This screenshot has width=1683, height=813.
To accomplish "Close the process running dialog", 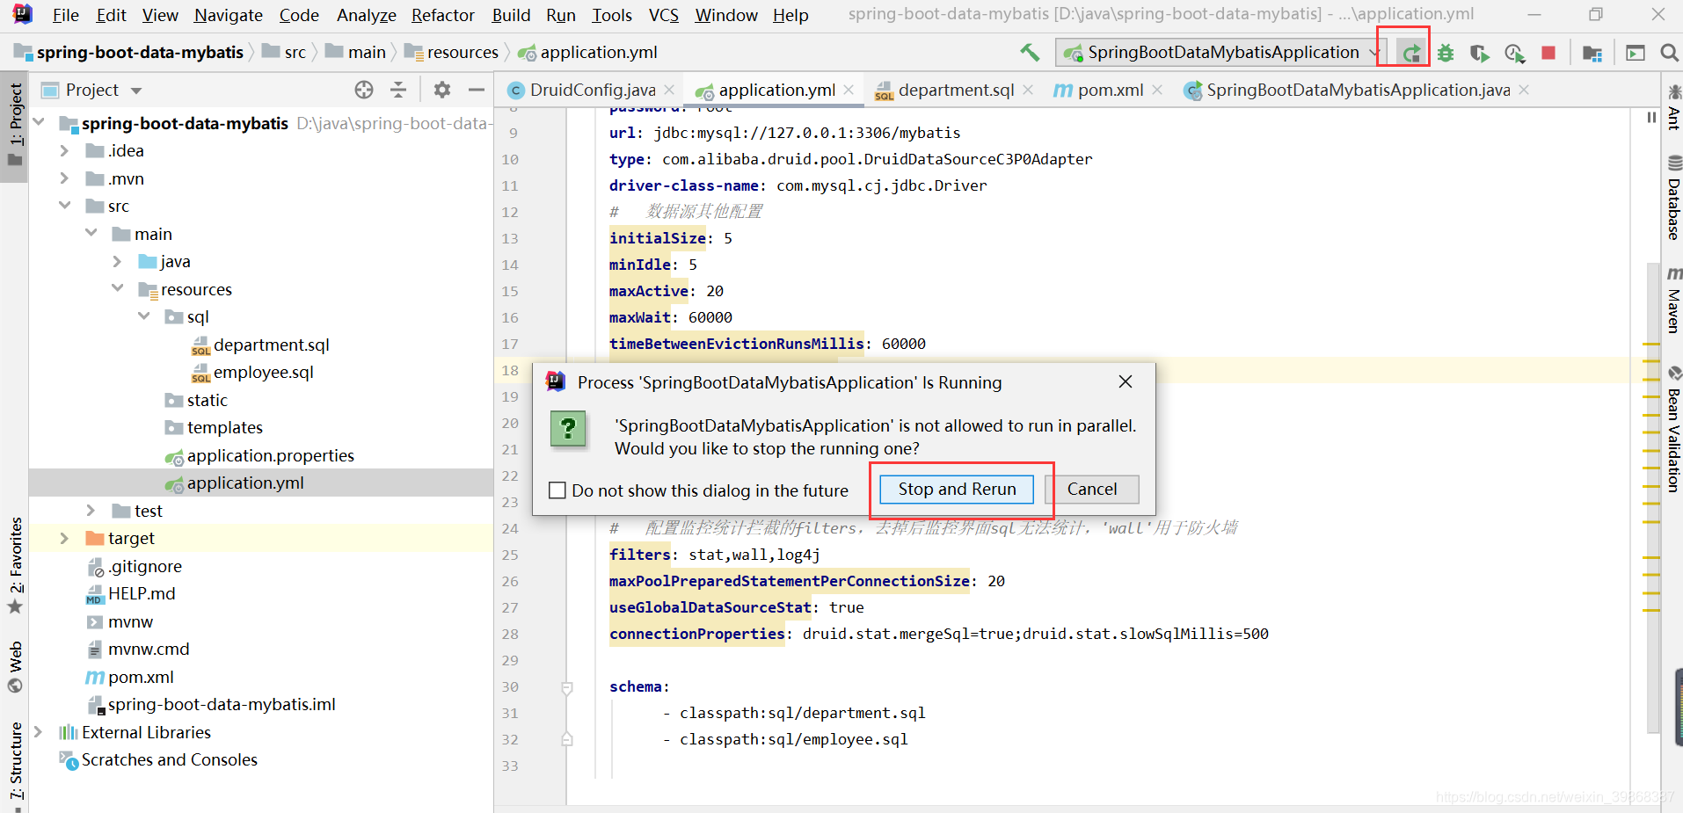I will click(x=1126, y=381).
